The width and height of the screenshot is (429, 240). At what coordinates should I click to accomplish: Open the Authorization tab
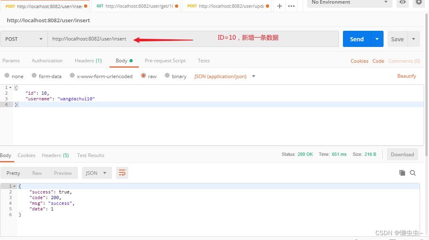[x=47, y=61]
